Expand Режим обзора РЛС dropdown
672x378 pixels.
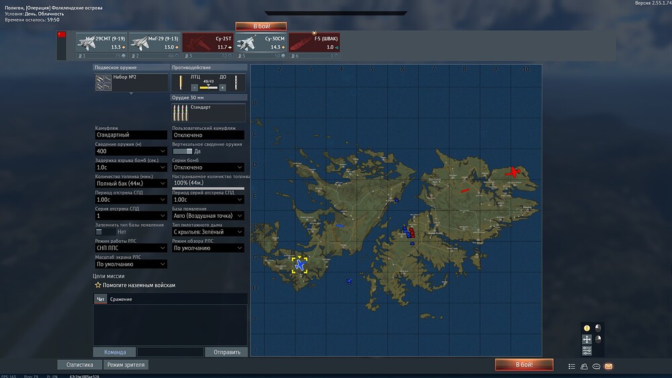208,248
